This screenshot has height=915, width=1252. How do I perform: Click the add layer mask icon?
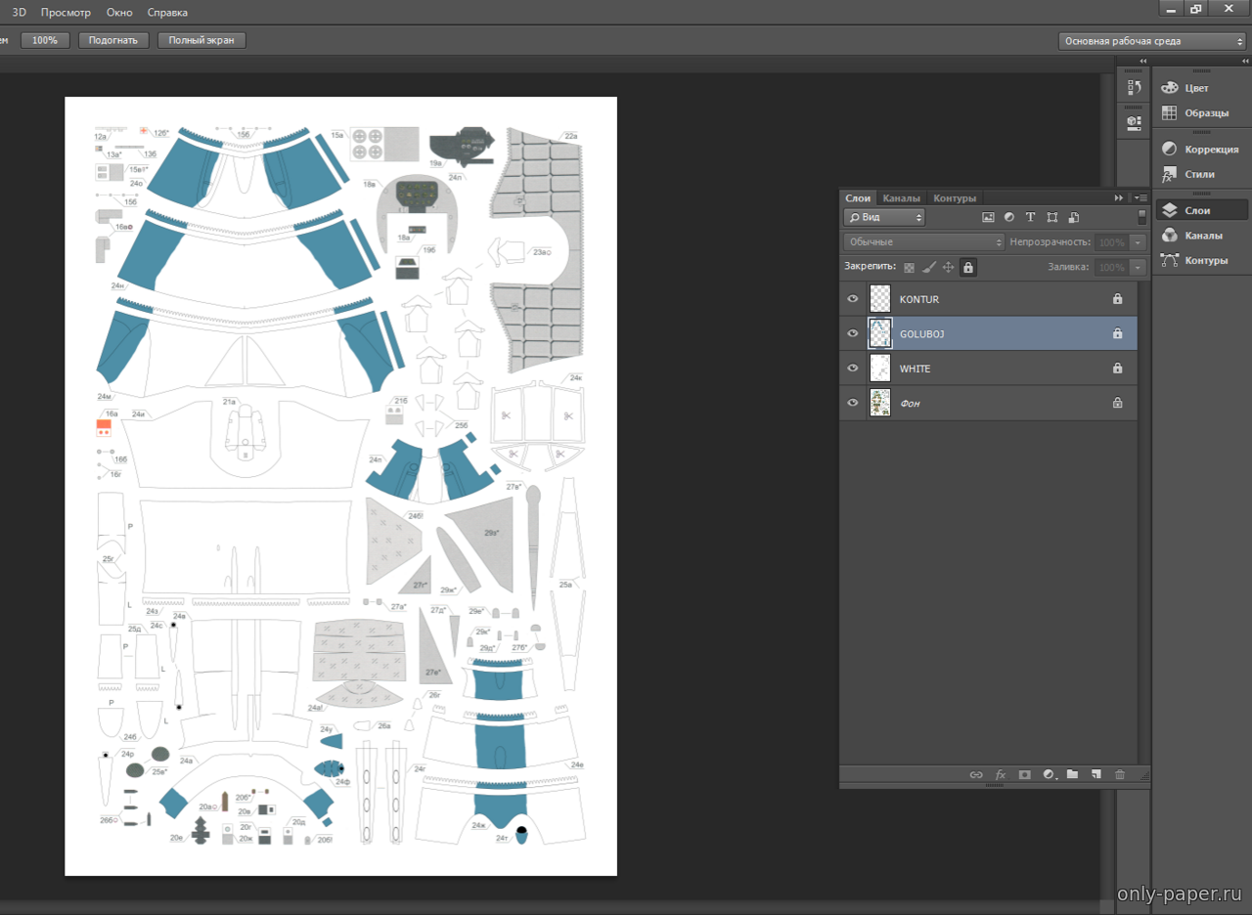coord(1024,774)
